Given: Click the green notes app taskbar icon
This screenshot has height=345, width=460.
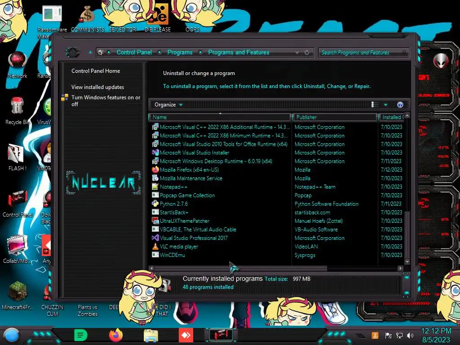Looking at the screenshot, I should tap(81, 335).
